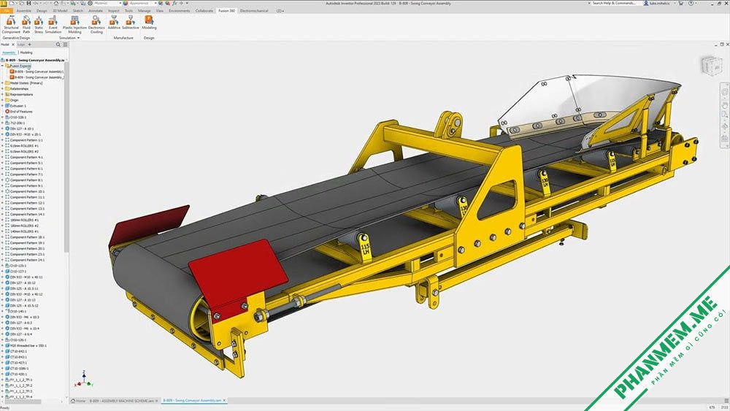
Task: Click the Open file icon in quick access toolbar
Action: click(x=21, y=3)
